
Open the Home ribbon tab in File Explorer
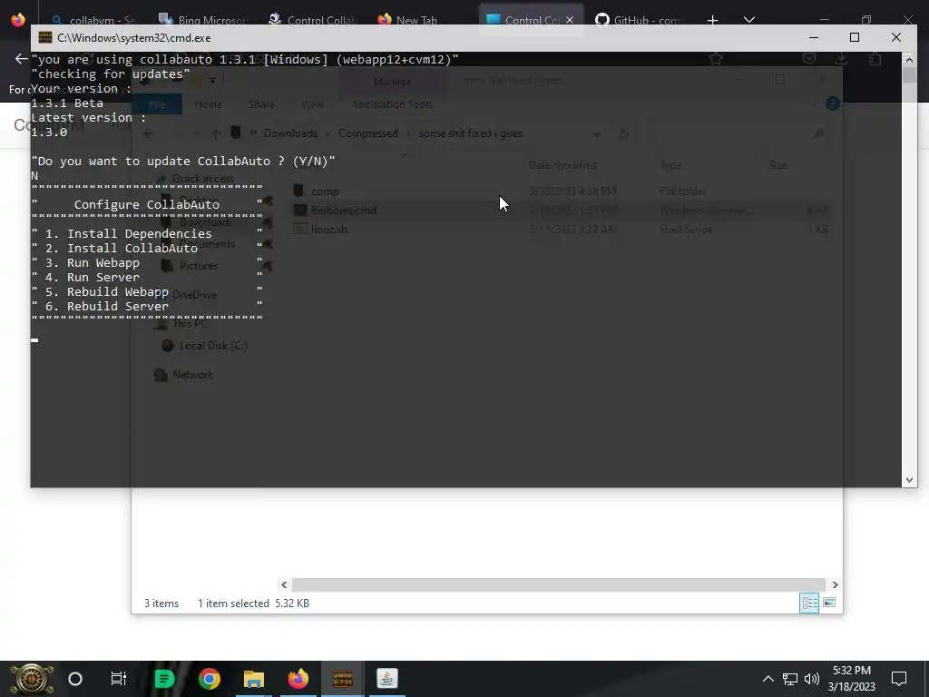209,104
